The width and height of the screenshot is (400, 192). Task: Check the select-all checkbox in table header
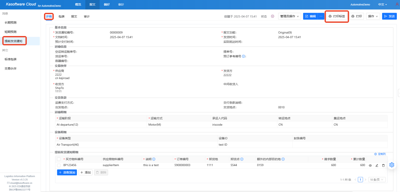[59, 159]
